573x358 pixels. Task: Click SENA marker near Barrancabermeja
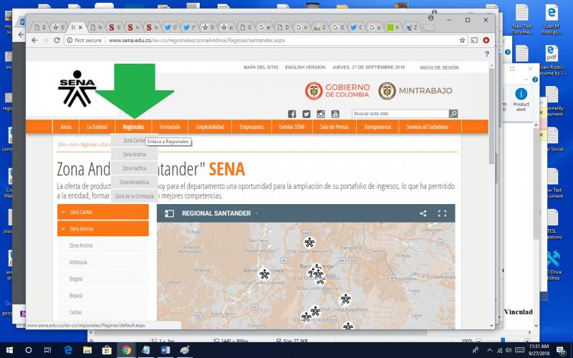(x=264, y=274)
